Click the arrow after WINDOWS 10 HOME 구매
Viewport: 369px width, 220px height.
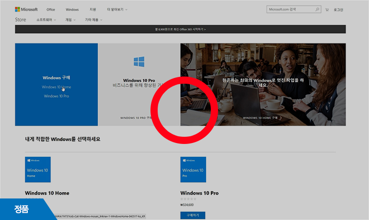point(280,118)
